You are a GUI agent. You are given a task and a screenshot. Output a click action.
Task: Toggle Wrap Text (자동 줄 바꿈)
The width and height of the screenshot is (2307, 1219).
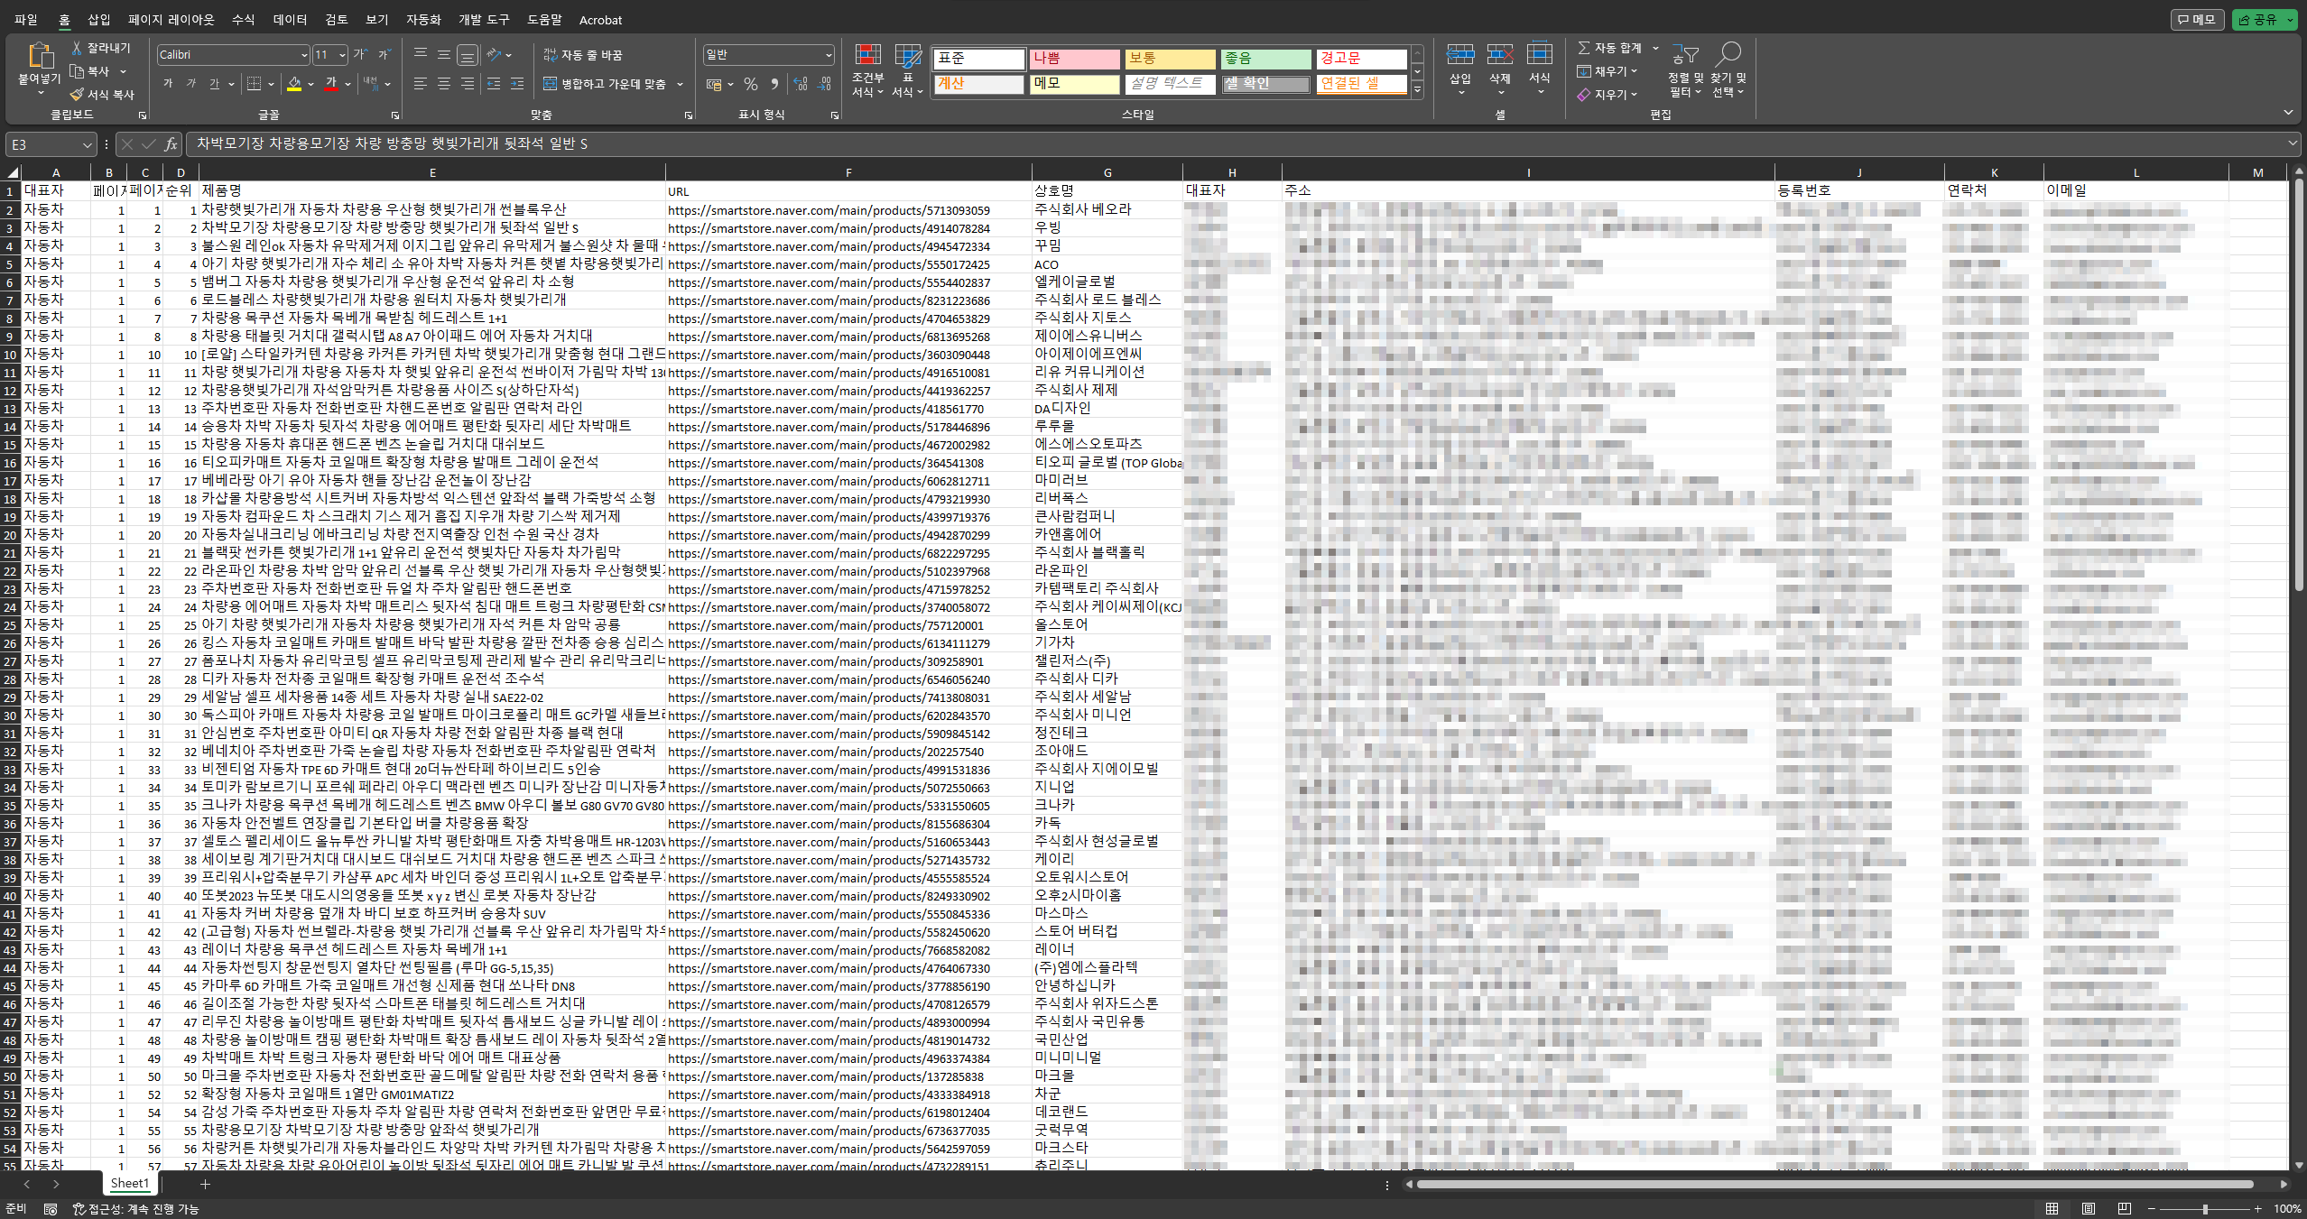[x=583, y=55]
